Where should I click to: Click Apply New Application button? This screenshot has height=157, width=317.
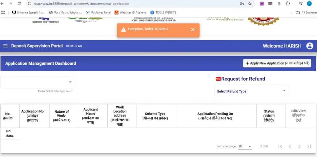click(x=277, y=63)
